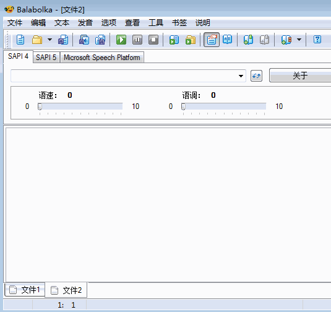Click the save document disk icon

pos(63,40)
